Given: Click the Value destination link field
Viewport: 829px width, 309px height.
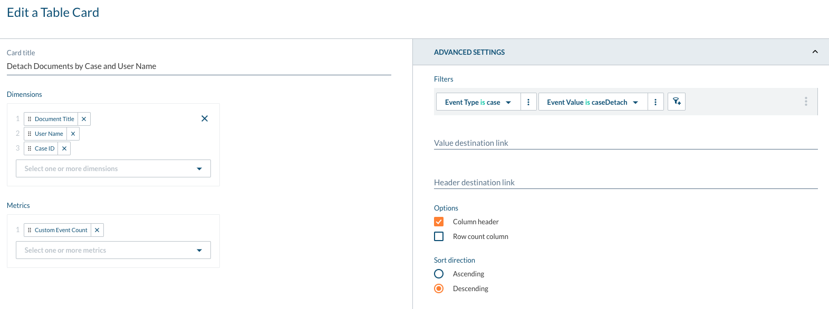Looking at the screenshot, I should point(625,143).
